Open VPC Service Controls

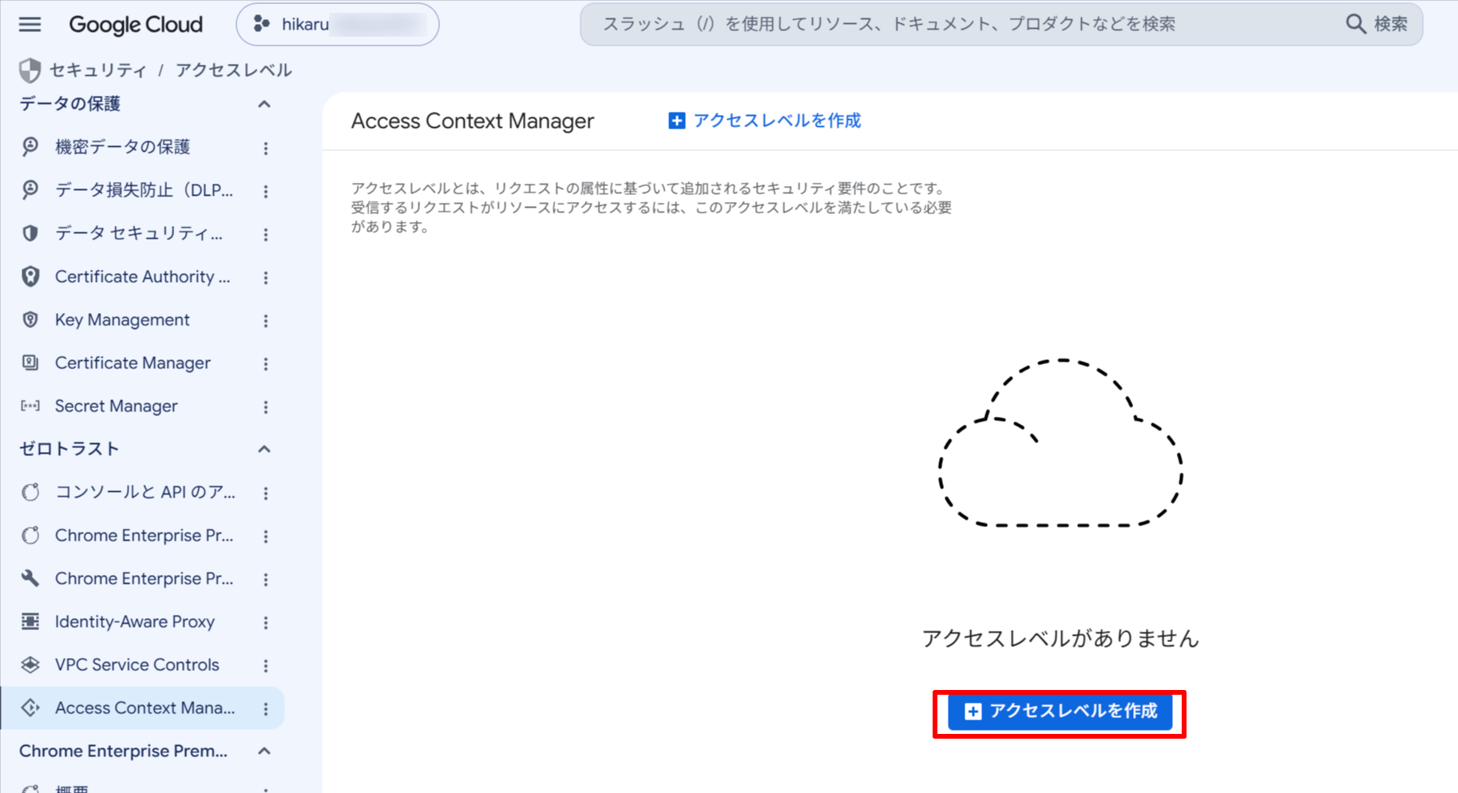(137, 664)
